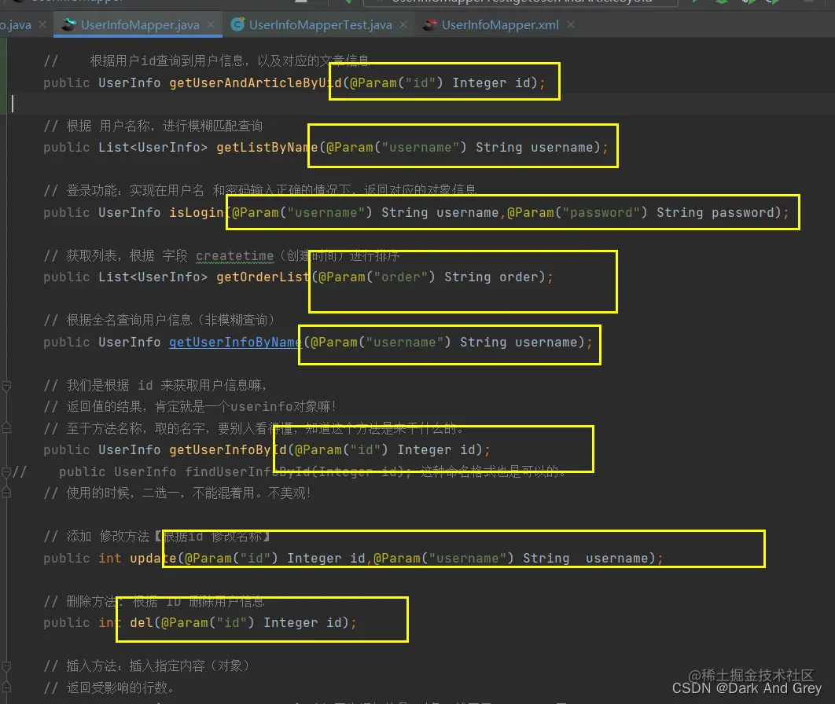Click fold-end marker beside '至于方法名称' comment
Viewport: 835px width, 704px height.
[x=6, y=428]
